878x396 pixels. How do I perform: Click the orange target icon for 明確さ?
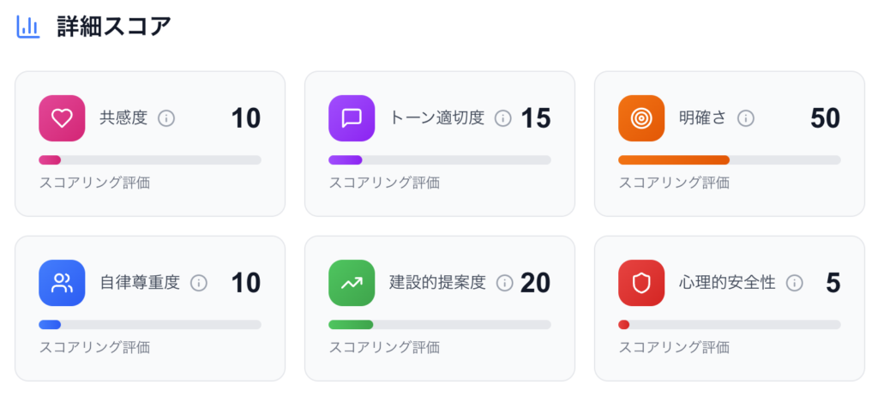(x=641, y=118)
